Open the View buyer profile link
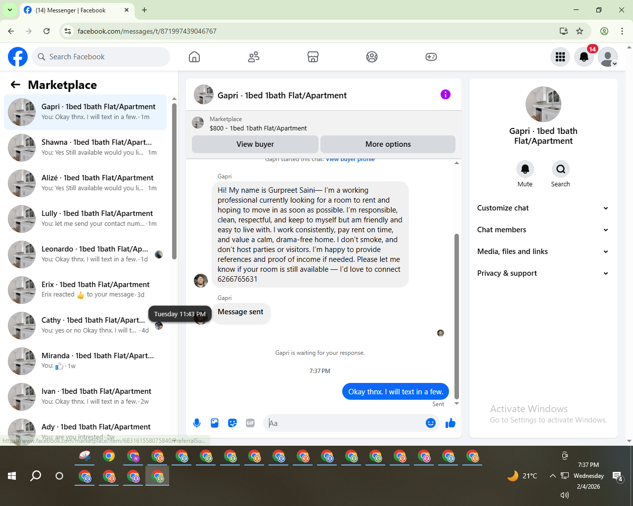Image resolution: width=633 pixels, height=506 pixels. 350,159
